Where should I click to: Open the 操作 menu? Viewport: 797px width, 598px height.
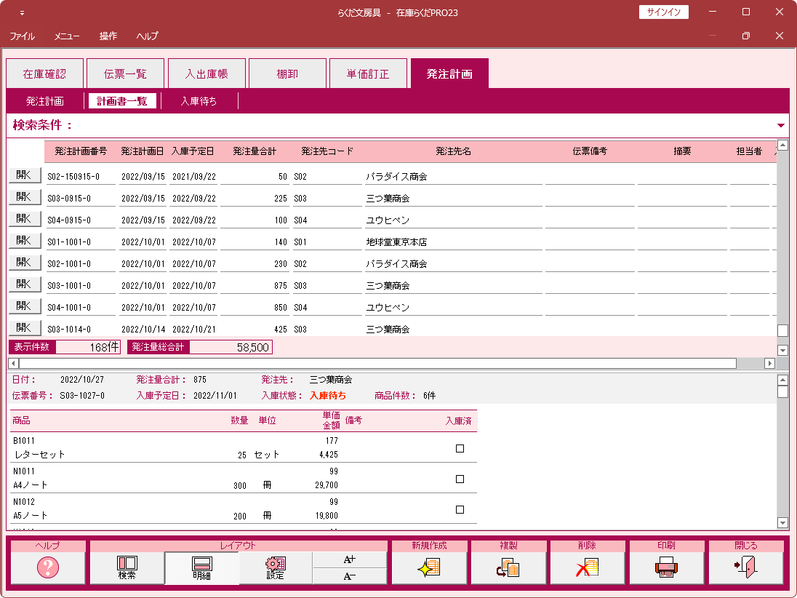coord(108,36)
